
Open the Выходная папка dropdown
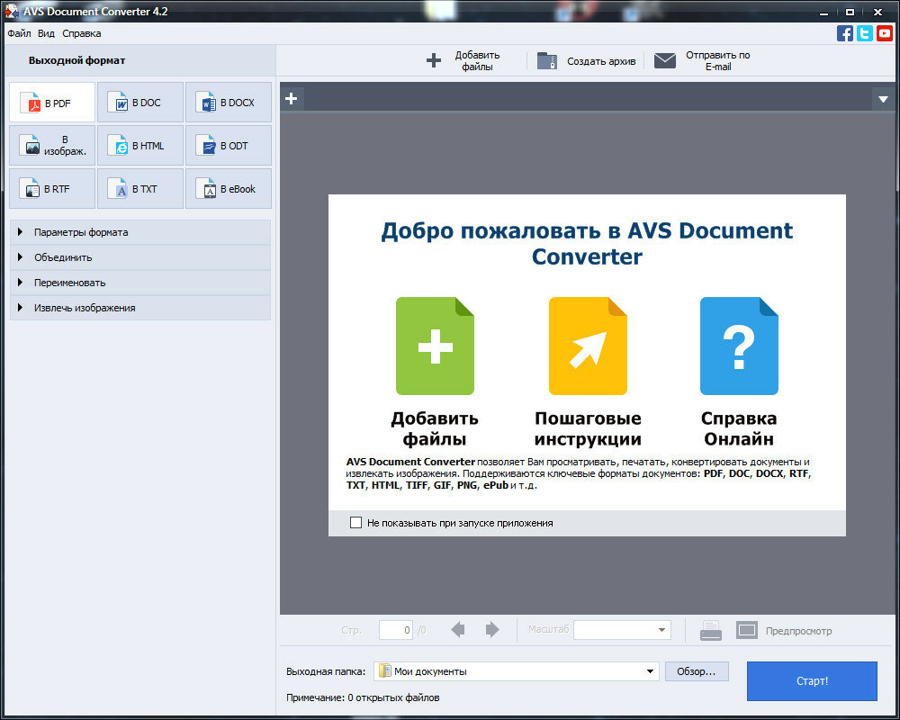tap(516, 671)
